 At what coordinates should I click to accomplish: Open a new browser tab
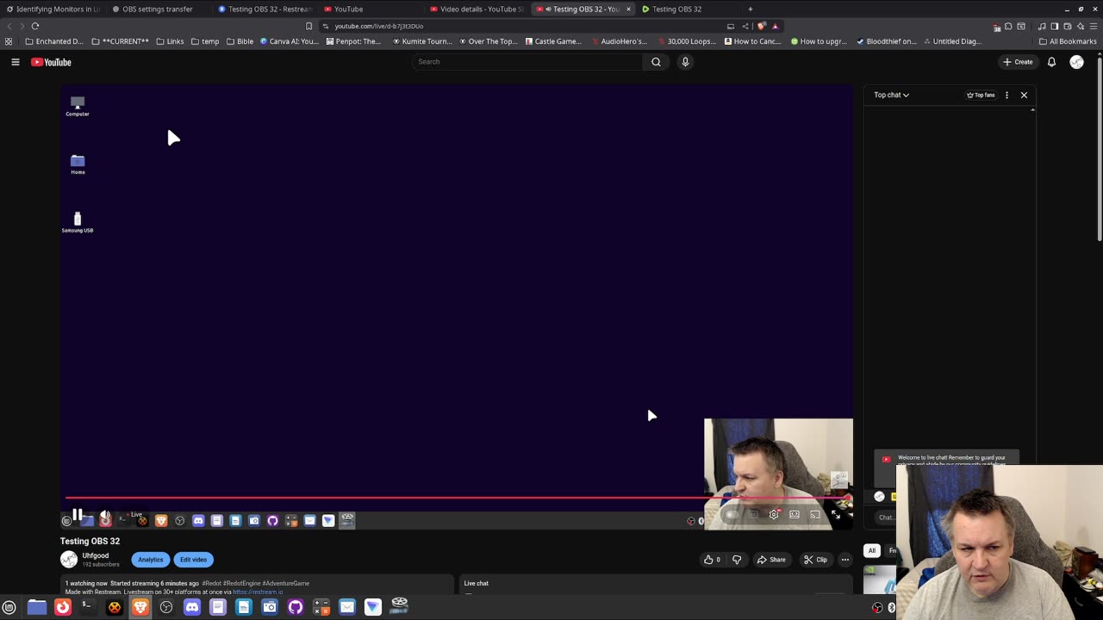750,9
